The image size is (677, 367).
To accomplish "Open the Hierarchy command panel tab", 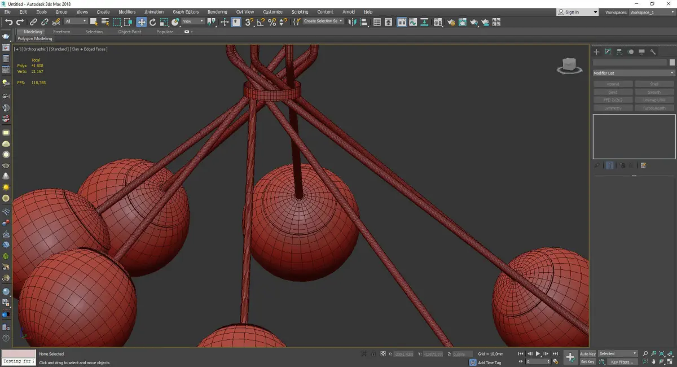I will 619,52.
